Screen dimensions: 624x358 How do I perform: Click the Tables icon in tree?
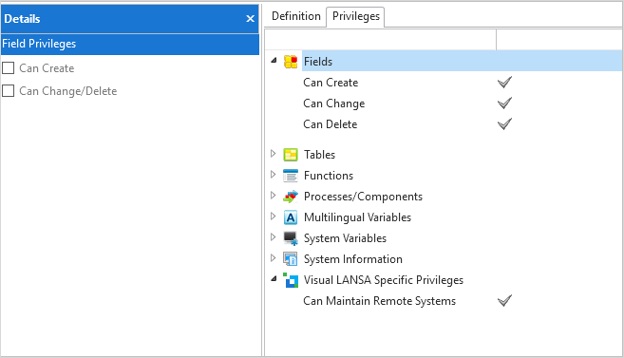coord(291,155)
